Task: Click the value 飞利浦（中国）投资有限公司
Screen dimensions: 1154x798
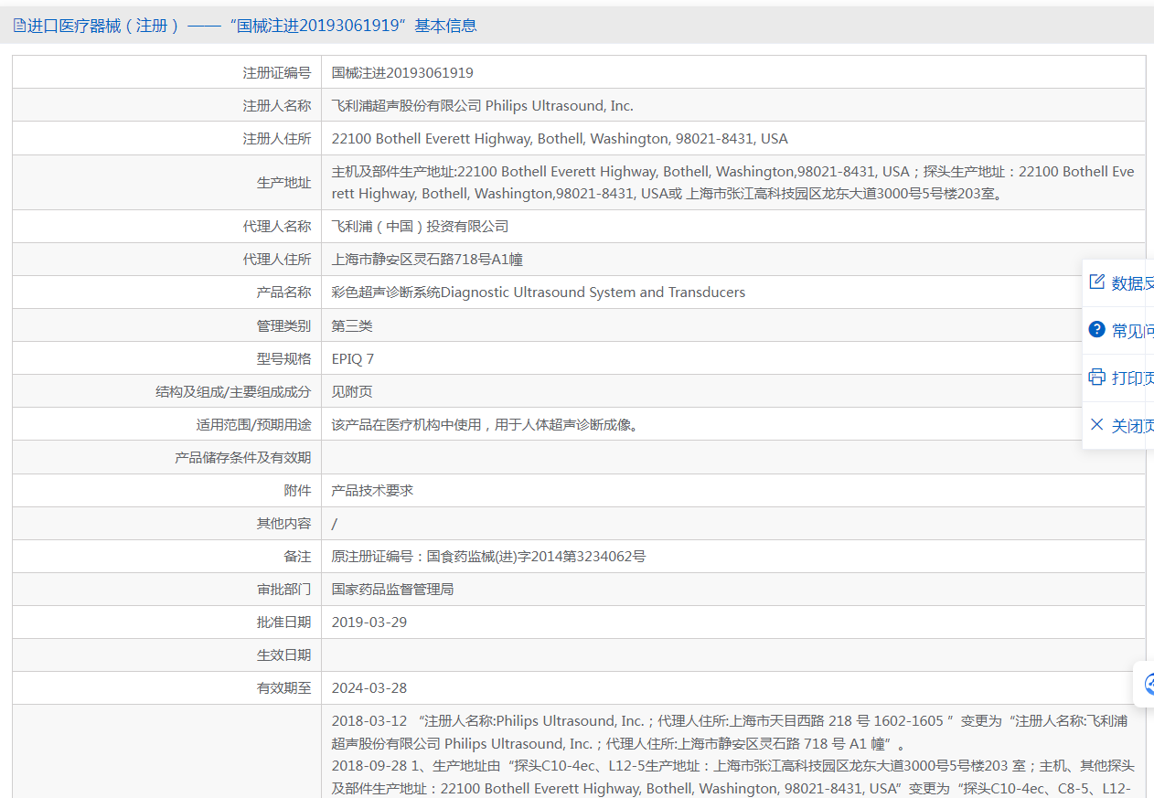Action: [x=420, y=227]
